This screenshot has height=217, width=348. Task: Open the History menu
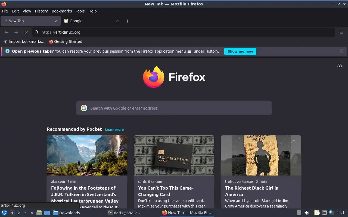41,11
